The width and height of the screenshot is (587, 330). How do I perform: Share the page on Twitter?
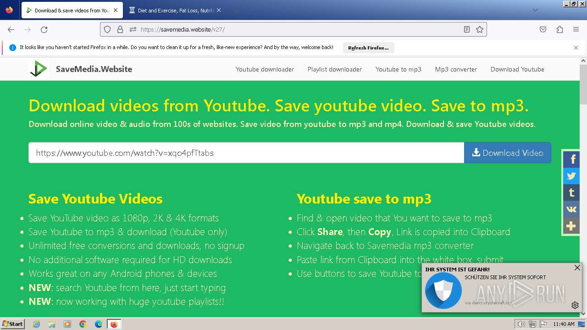click(571, 176)
